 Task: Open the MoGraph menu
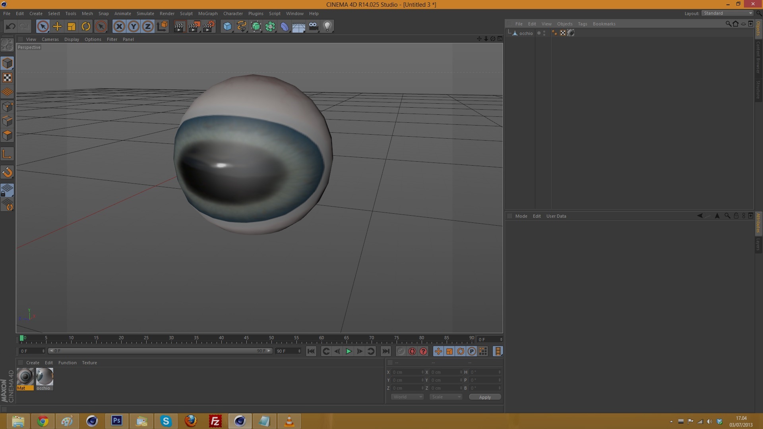[x=208, y=14]
